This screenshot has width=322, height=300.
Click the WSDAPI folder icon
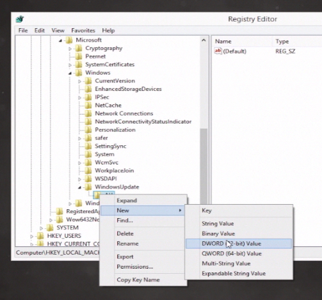pos(88,179)
